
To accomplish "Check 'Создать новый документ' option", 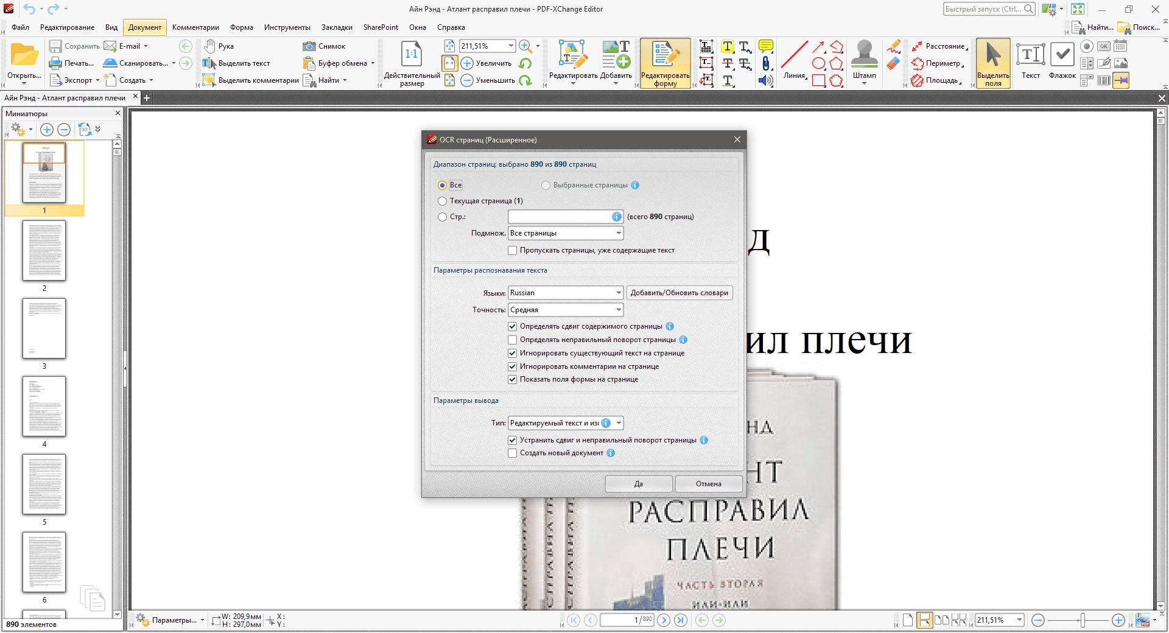I will click(512, 453).
